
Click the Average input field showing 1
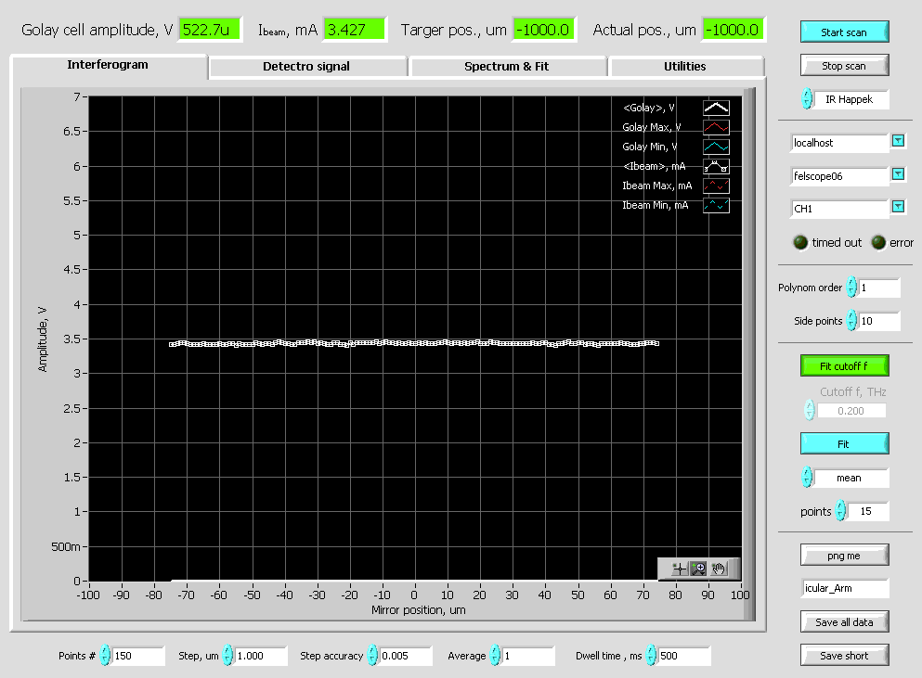click(528, 656)
